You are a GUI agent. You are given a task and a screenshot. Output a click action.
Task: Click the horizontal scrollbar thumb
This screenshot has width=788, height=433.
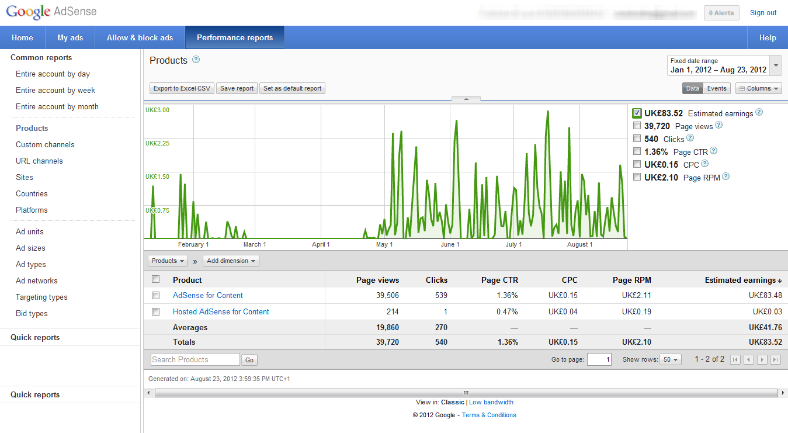click(466, 393)
